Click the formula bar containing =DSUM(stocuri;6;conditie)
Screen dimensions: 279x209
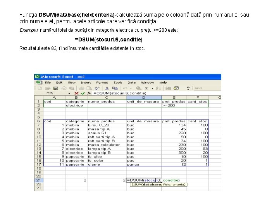157,93
